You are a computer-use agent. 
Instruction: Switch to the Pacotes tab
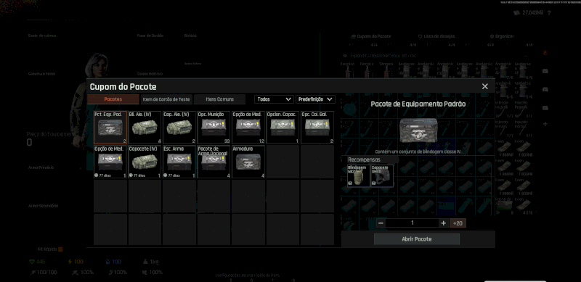tap(113, 99)
